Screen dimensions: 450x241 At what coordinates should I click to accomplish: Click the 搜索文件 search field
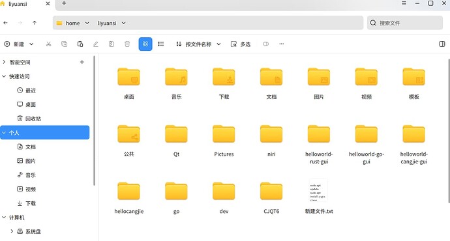[404, 23]
